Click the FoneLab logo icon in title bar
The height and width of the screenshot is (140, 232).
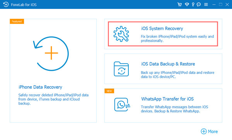tap(6, 4)
